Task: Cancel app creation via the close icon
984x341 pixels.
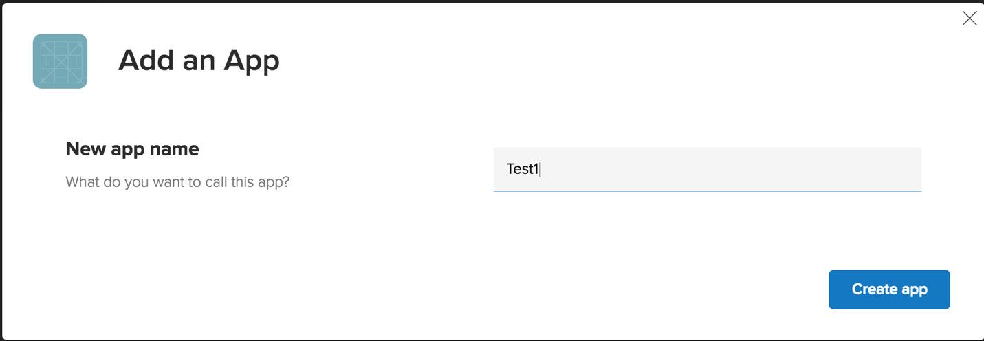Action: point(969,19)
